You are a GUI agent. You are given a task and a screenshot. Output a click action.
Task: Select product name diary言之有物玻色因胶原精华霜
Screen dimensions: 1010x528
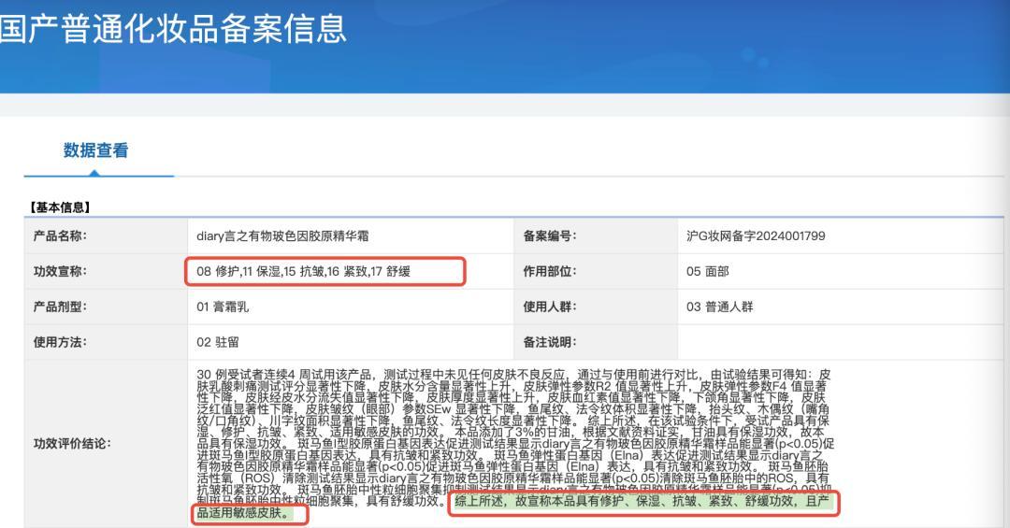point(282,236)
